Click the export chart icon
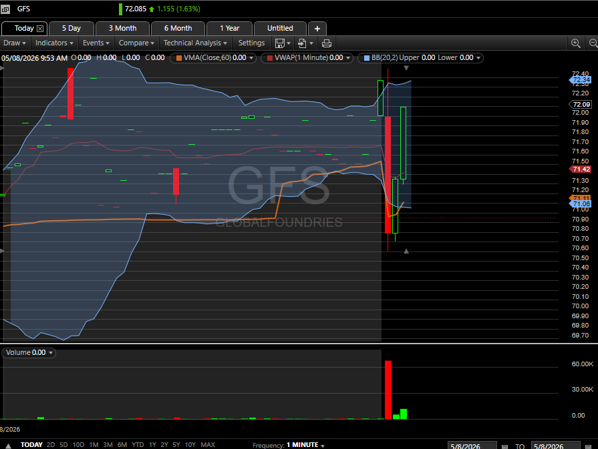Screen dimensions: 598x449 tap(302, 43)
